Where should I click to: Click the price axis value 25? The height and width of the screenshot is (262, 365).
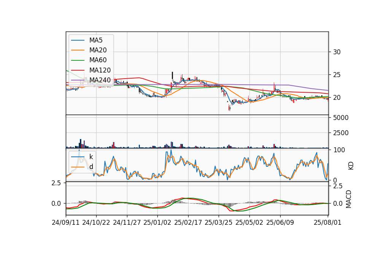point(337,75)
